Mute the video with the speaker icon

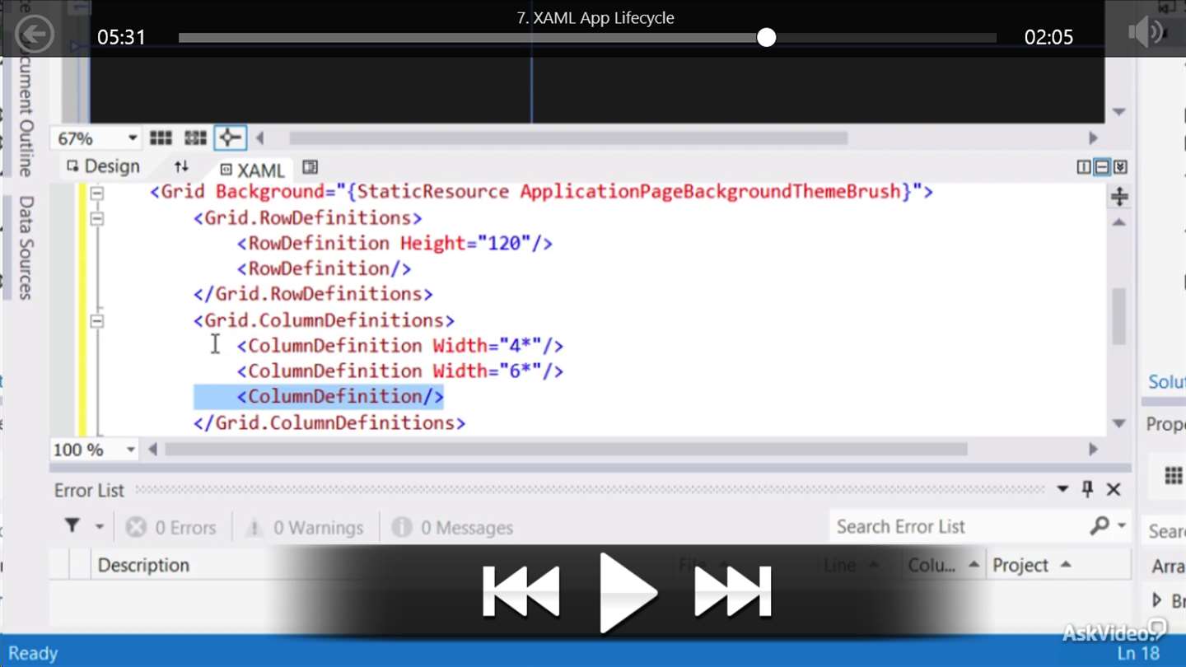click(1146, 33)
